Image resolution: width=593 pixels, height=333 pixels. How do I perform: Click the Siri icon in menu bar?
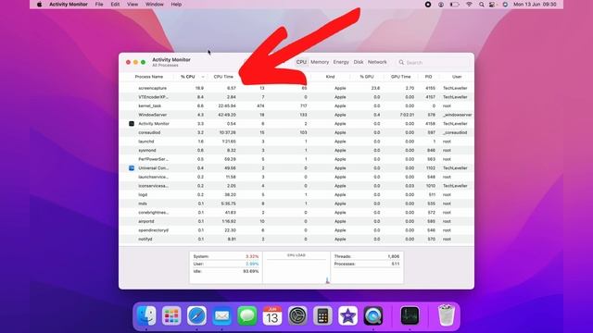(505, 5)
